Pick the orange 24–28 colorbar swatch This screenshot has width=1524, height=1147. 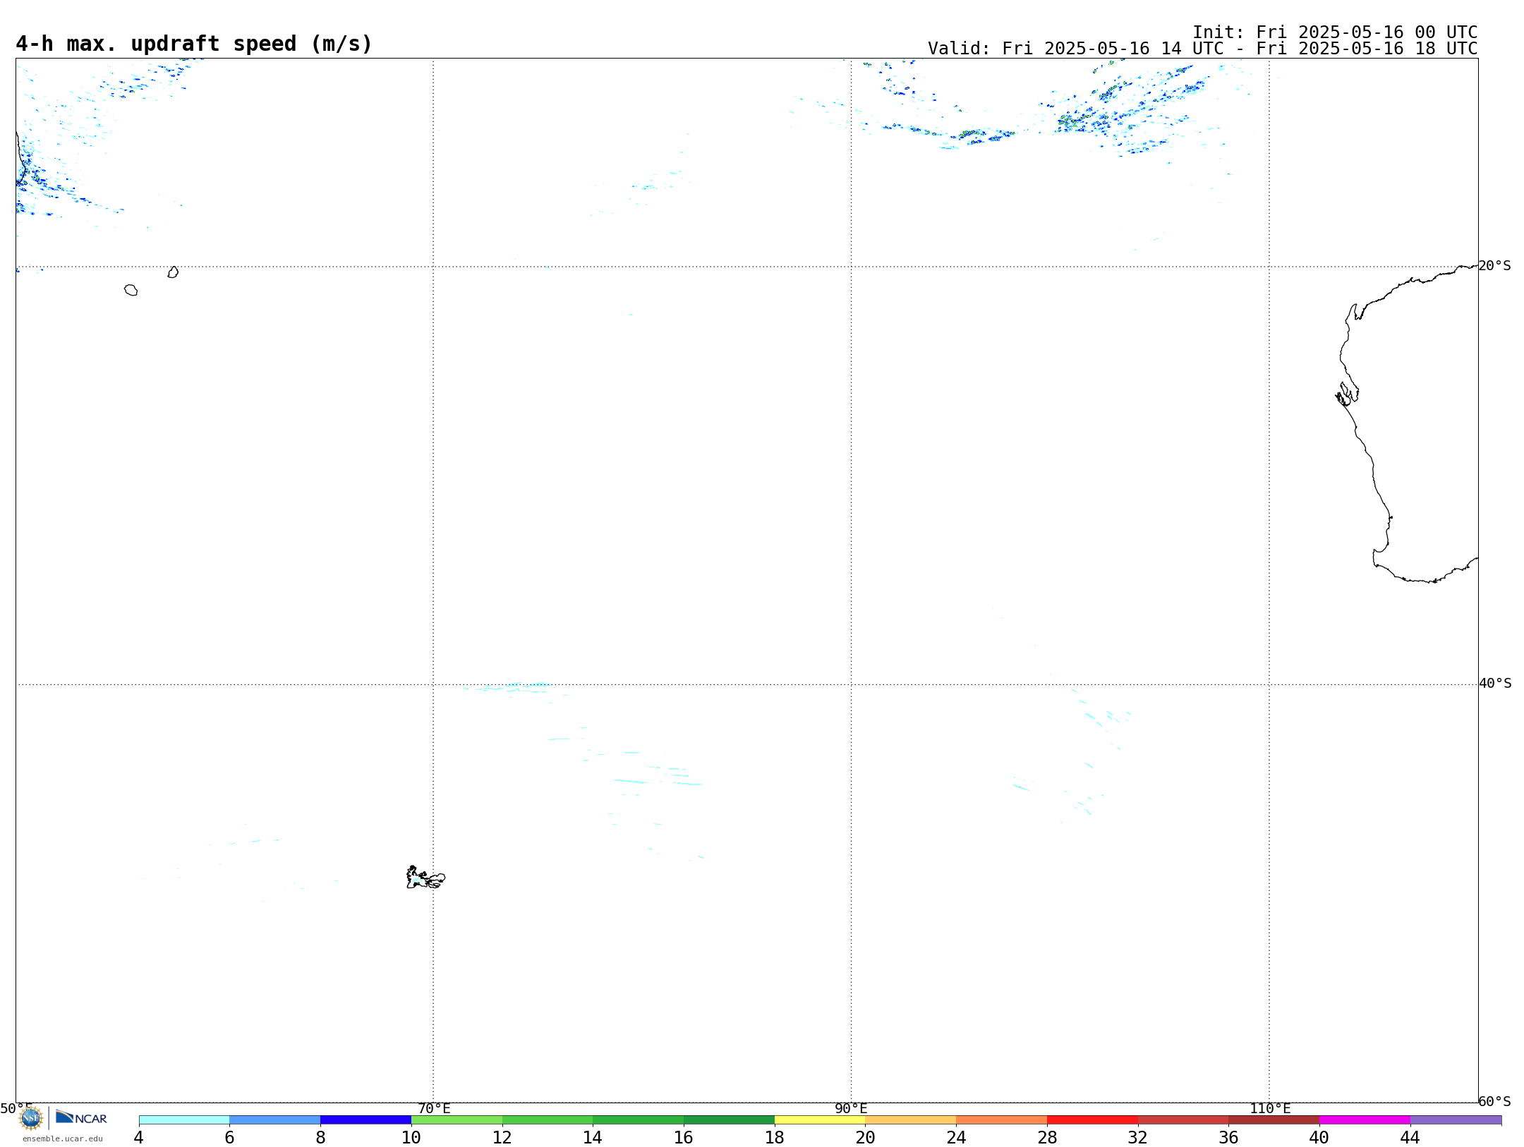[x=1002, y=1120]
